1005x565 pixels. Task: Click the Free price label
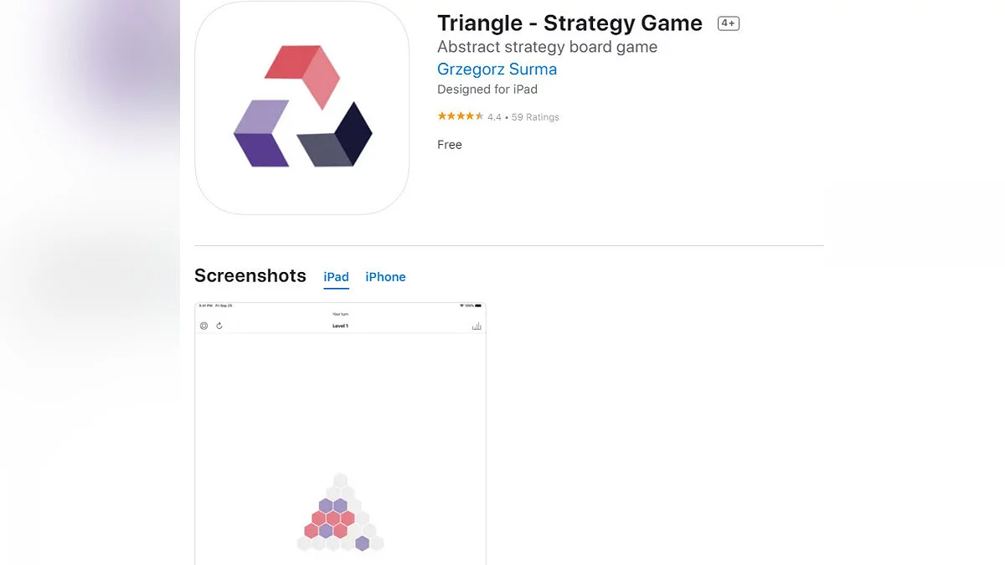click(x=450, y=145)
